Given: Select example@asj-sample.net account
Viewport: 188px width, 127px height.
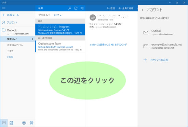Looking at the screenshot, I should (162, 46).
